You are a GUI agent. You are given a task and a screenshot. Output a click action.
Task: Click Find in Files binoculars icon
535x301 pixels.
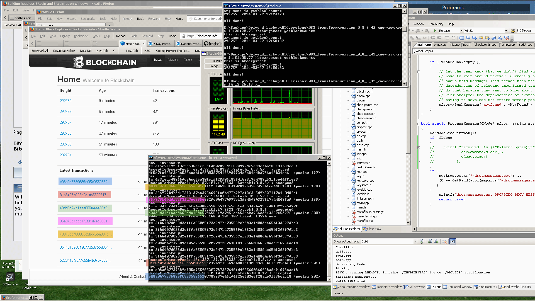[513, 31]
